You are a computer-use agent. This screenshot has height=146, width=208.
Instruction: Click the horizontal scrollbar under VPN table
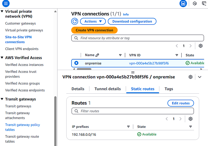[84, 69]
